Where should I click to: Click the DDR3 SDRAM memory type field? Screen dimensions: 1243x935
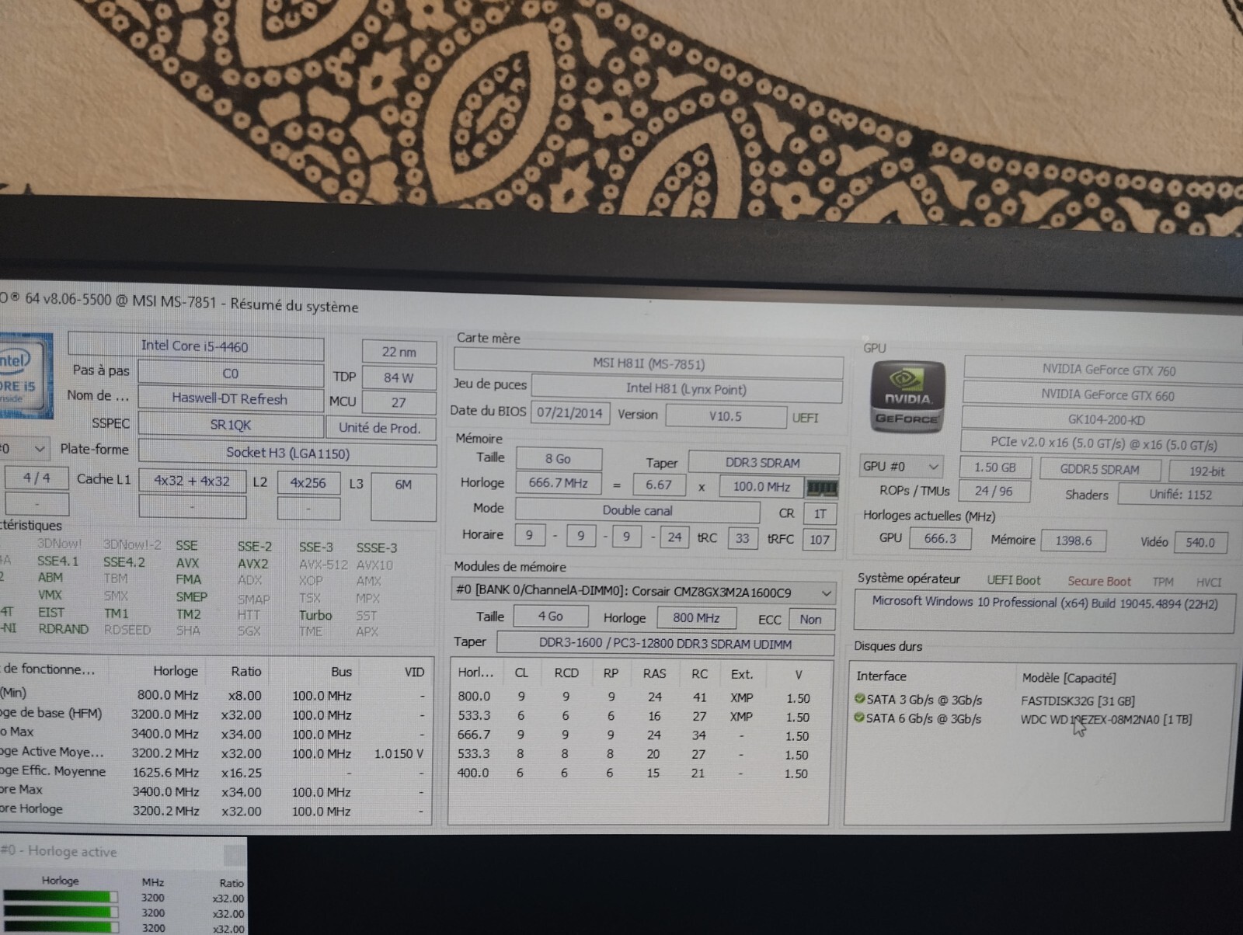[x=763, y=463]
